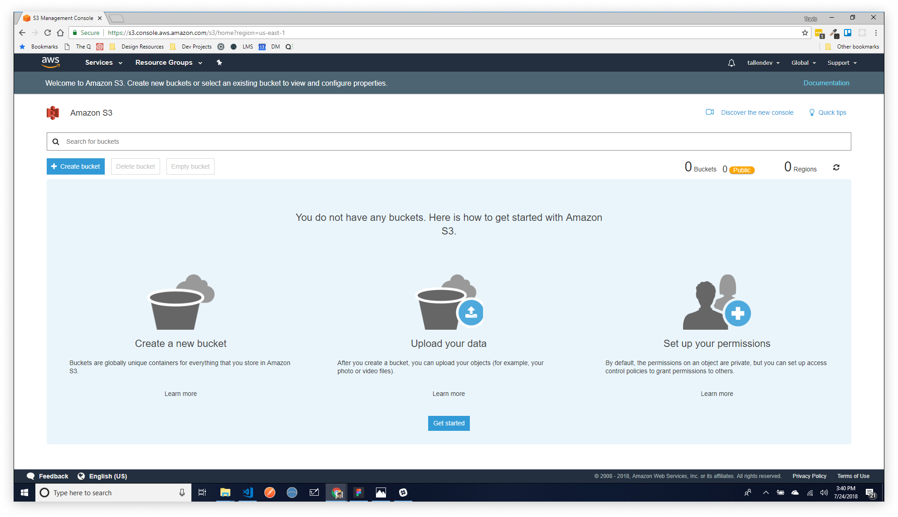Expand the Services dropdown menu

103,63
